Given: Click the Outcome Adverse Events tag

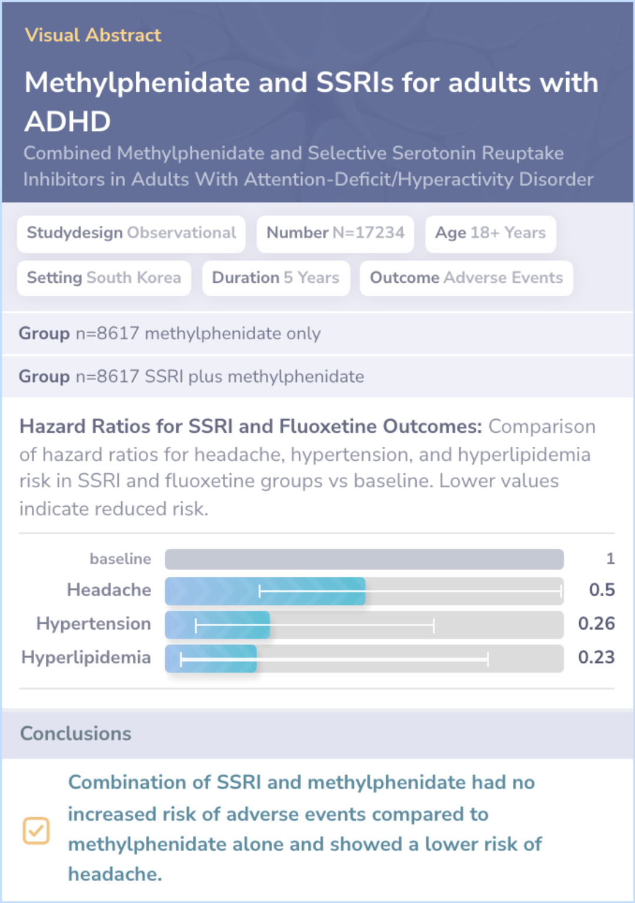Looking at the screenshot, I should (466, 278).
